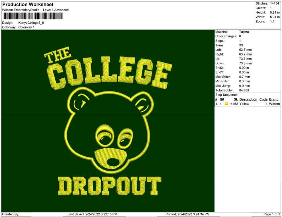Viewport: 282px width, 217px height.
Task: Click the 'Code' column header
Action: point(263,99)
